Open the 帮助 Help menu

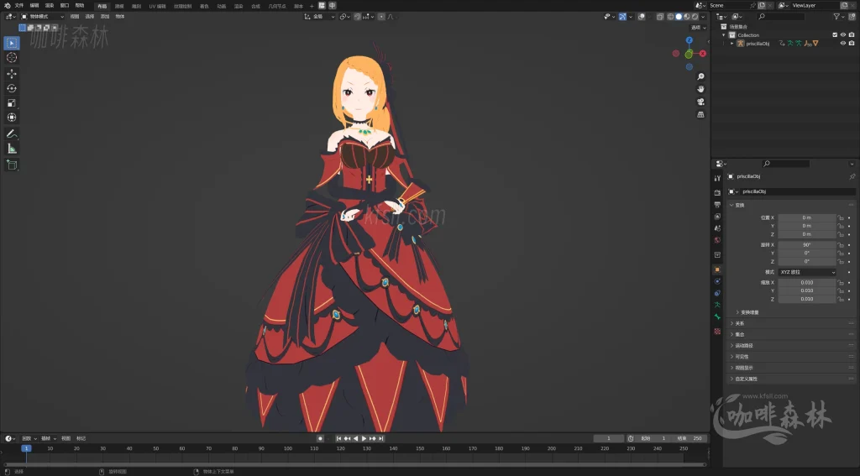coord(80,6)
